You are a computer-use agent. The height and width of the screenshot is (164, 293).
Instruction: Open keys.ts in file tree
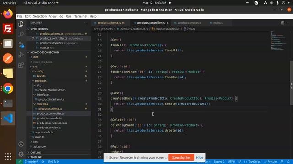click(x=41, y=76)
